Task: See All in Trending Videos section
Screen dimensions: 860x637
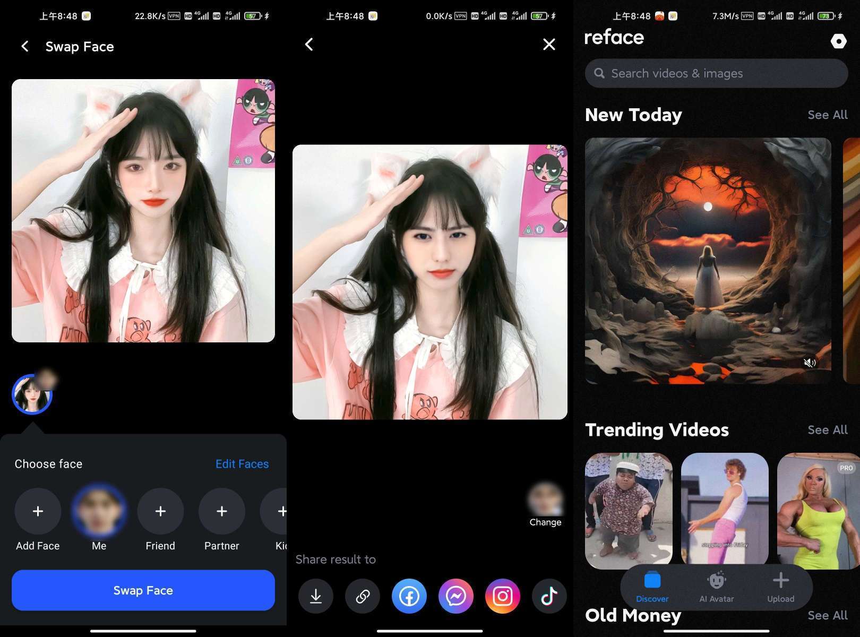Action: pyautogui.click(x=828, y=429)
